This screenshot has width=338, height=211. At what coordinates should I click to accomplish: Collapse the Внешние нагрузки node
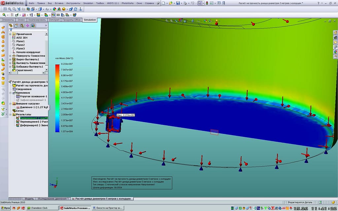click(x=10, y=104)
